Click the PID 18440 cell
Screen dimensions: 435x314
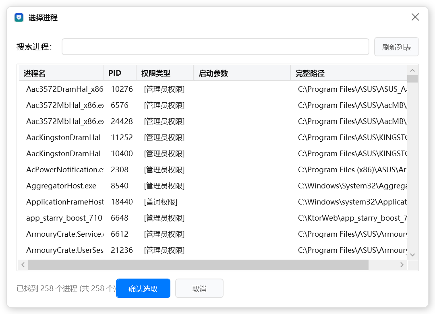point(122,202)
